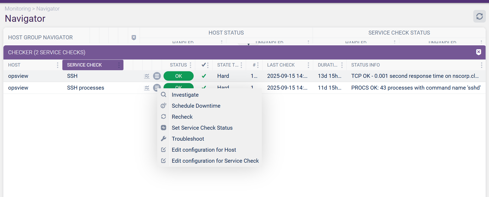Viewport: 489px width, 197px height.
Task: Close the Host Group Navigator panel
Action: (134, 37)
